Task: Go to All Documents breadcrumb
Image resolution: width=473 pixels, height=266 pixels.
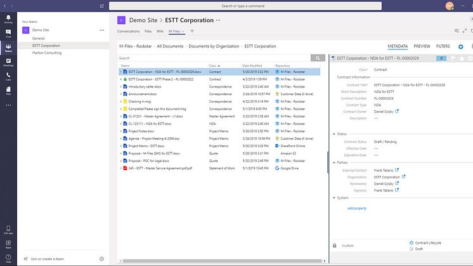Action: pyautogui.click(x=170, y=46)
